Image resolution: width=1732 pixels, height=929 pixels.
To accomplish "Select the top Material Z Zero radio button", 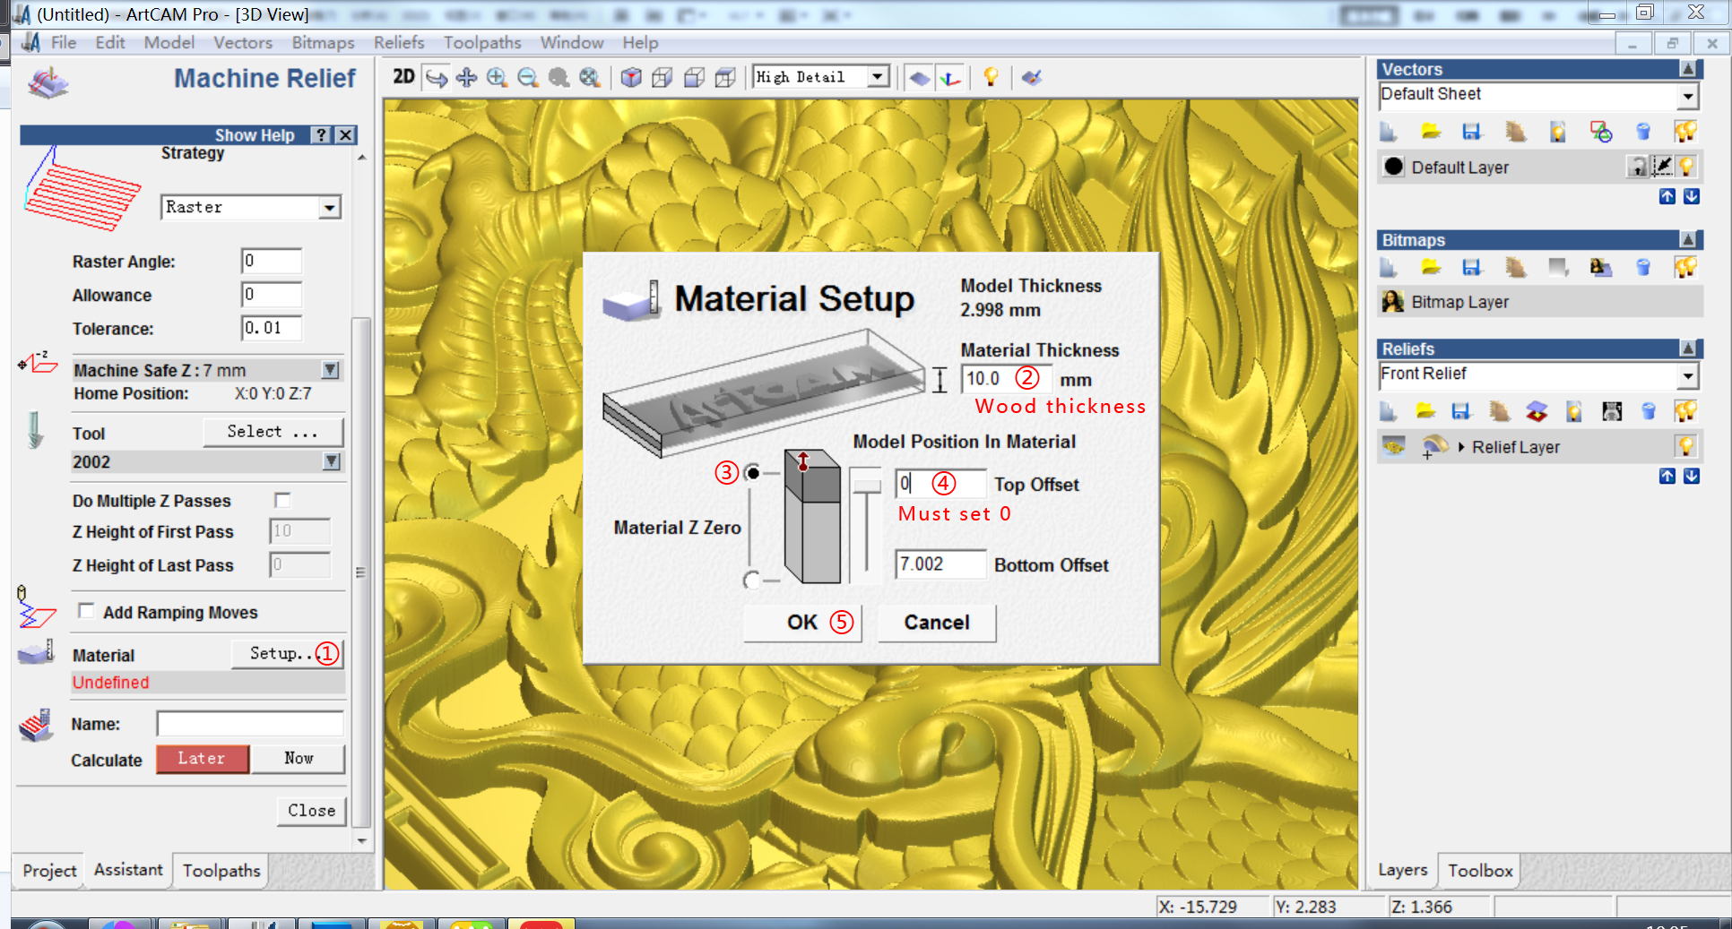I will (x=752, y=472).
